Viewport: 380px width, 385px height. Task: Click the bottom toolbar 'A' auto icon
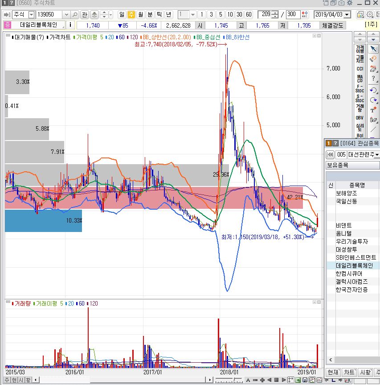pyautogui.click(x=248, y=380)
